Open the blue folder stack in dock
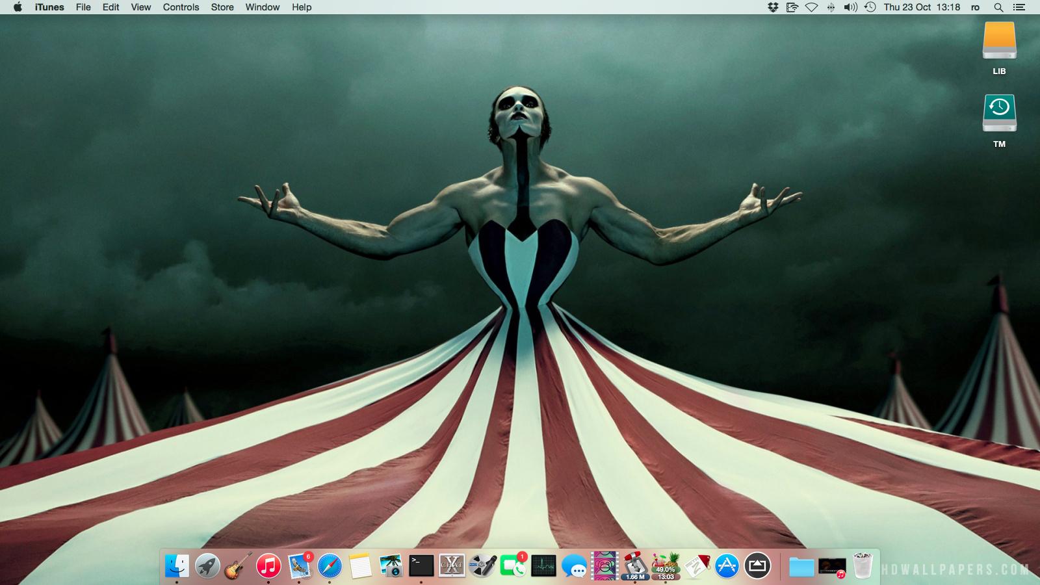Viewport: 1040px width, 585px height. coord(801,567)
